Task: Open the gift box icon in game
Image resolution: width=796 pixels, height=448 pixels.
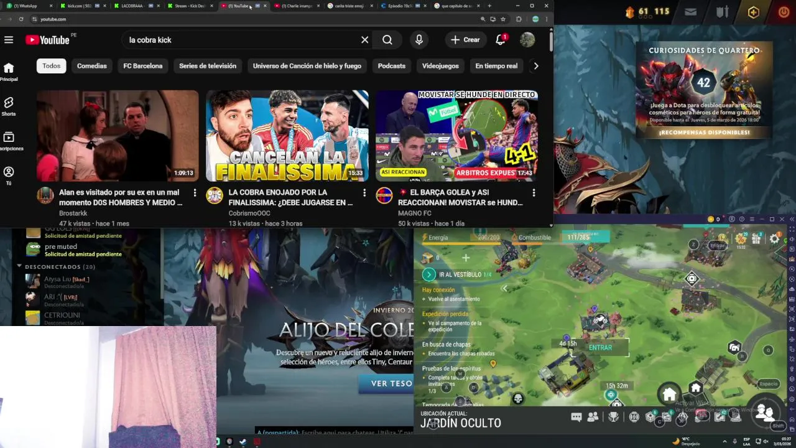Action: (756, 238)
